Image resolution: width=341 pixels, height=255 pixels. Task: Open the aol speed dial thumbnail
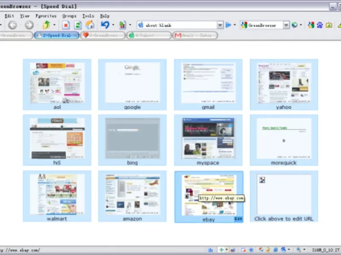tap(57, 85)
